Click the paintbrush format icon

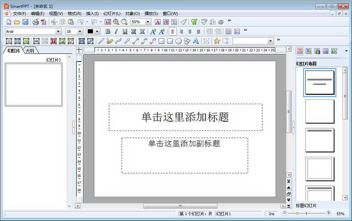(184, 22)
